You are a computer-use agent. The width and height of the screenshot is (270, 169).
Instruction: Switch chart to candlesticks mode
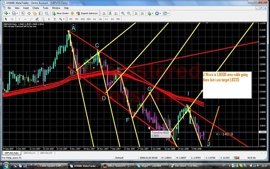click(x=110, y=13)
